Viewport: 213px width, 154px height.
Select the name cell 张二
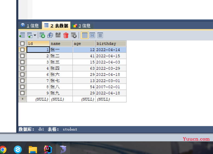(61, 56)
